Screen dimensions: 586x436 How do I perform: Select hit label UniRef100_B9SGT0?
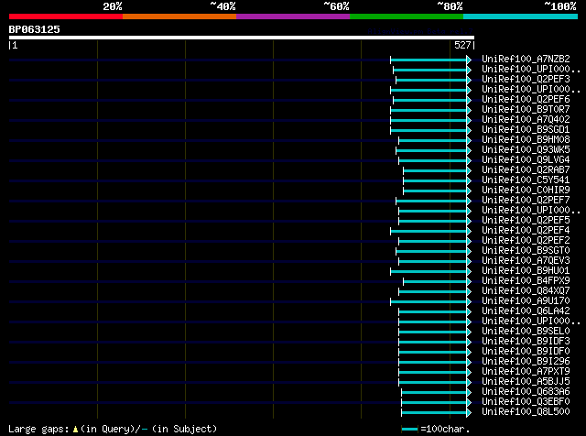click(x=526, y=251)
